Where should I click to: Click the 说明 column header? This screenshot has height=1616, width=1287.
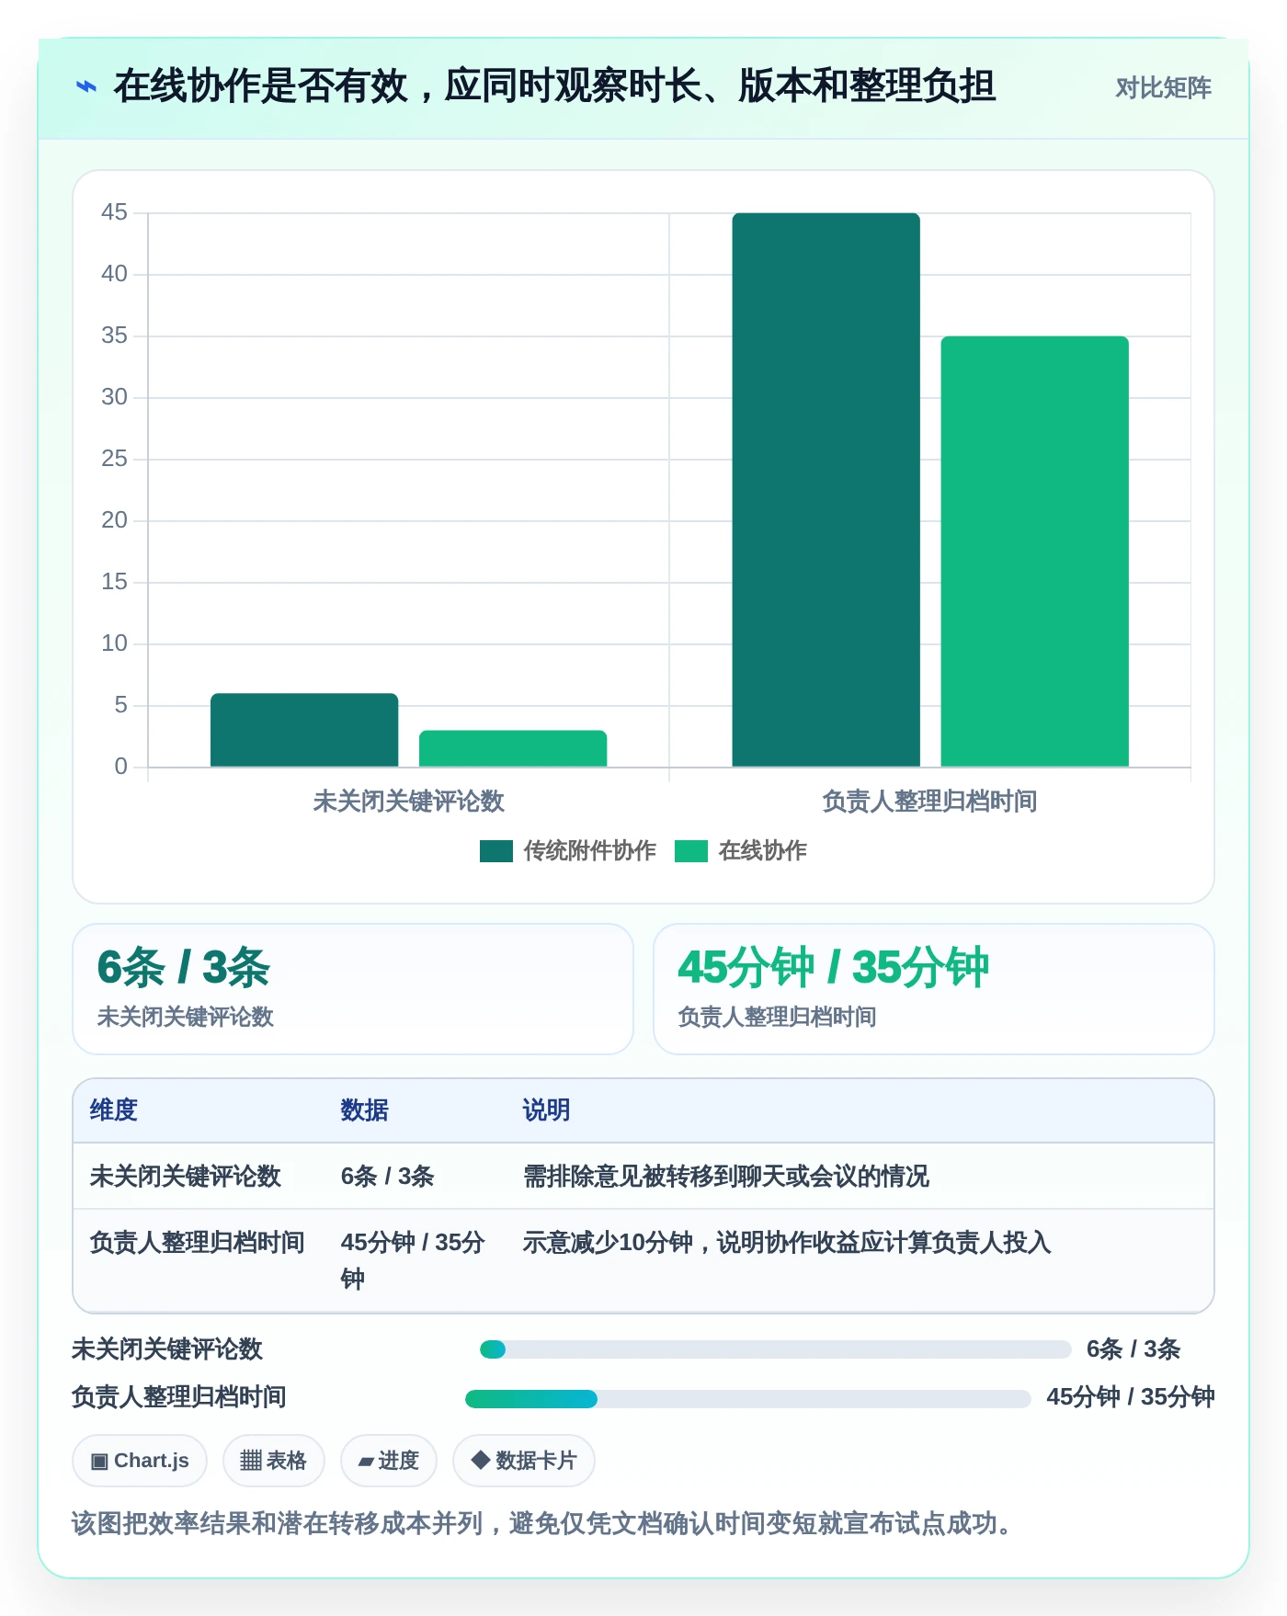pos(546,1110)
